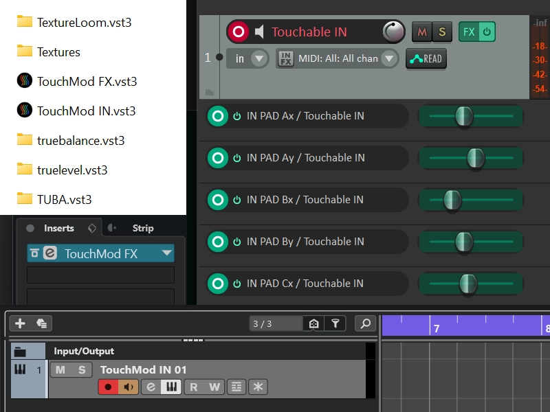This screenshot has height=412, width=550.
Task: Bypass FX with the green power button
Action: click(x=487, y=32)
